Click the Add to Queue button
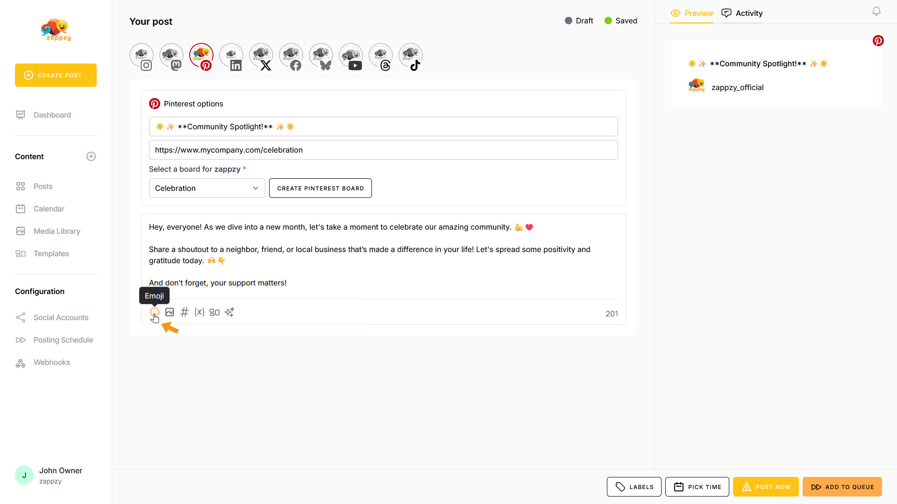This screenshot has height=504, width=897. pyautogui.click(x=842, y=487)
